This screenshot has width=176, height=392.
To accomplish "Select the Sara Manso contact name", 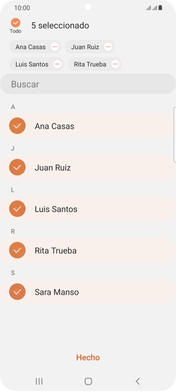I will 57,292.
